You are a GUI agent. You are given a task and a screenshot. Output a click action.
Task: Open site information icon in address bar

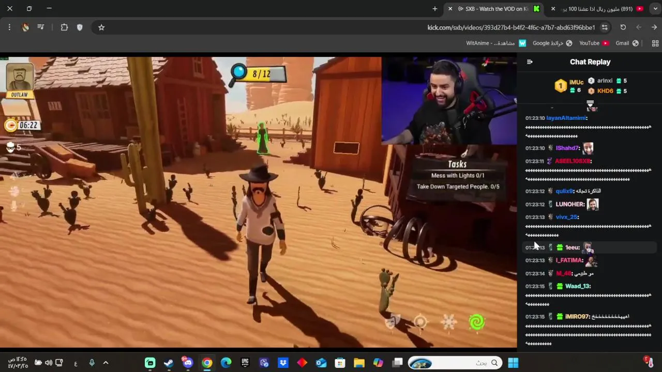(x=605, y=27)
